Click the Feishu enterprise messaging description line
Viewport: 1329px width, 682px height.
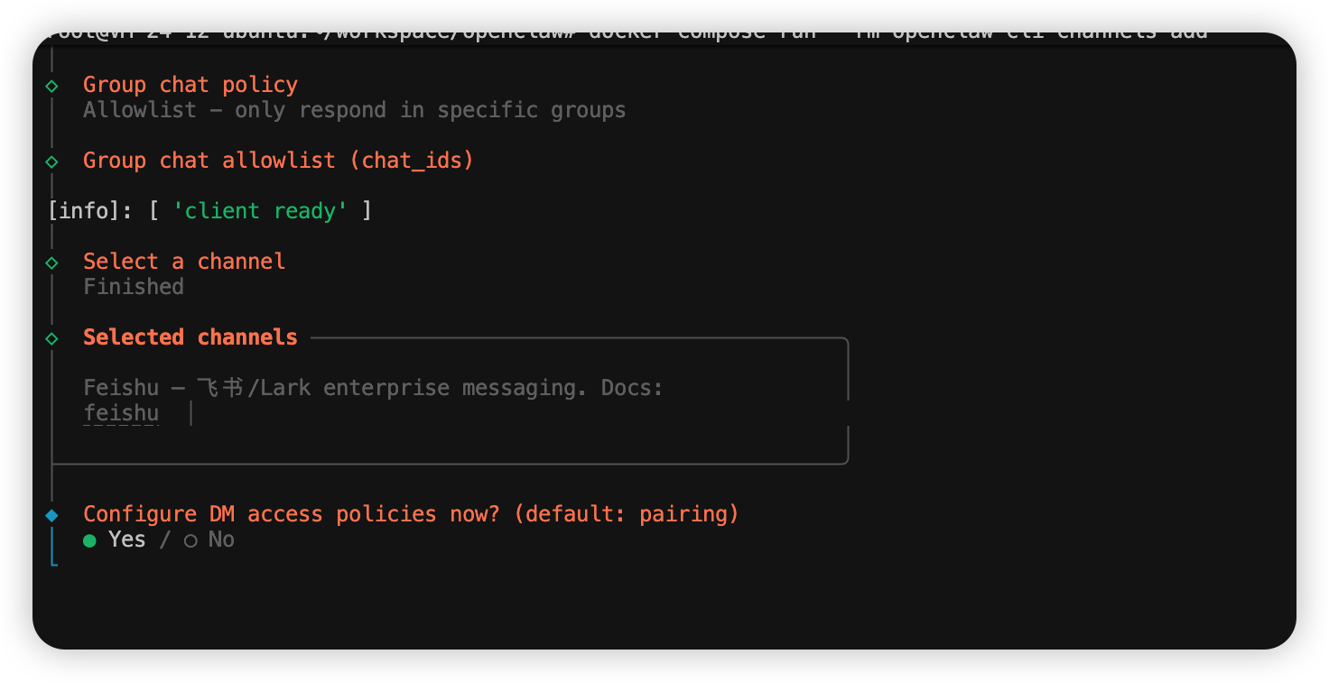click(373, 388)
